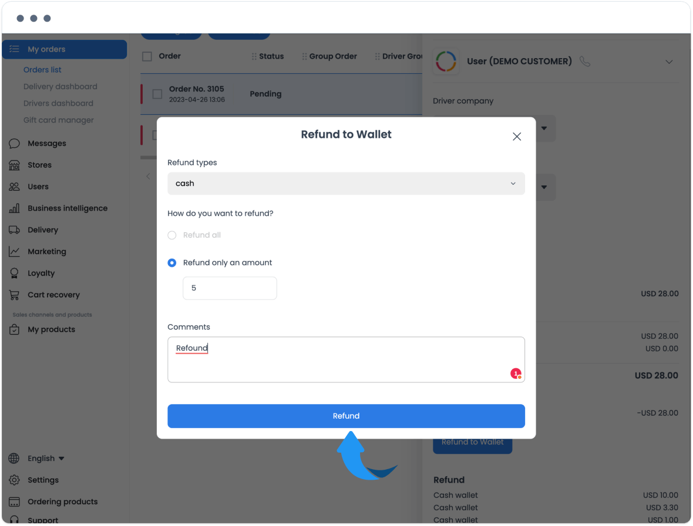The height and width of the screenshot is (526, 693).
Task: Click the Settings gear icon
Action: 14,480
